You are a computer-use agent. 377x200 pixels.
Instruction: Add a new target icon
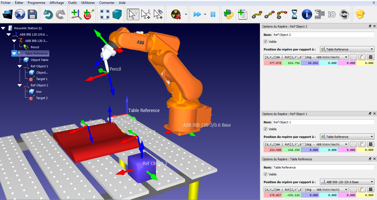tap(89, 14)
